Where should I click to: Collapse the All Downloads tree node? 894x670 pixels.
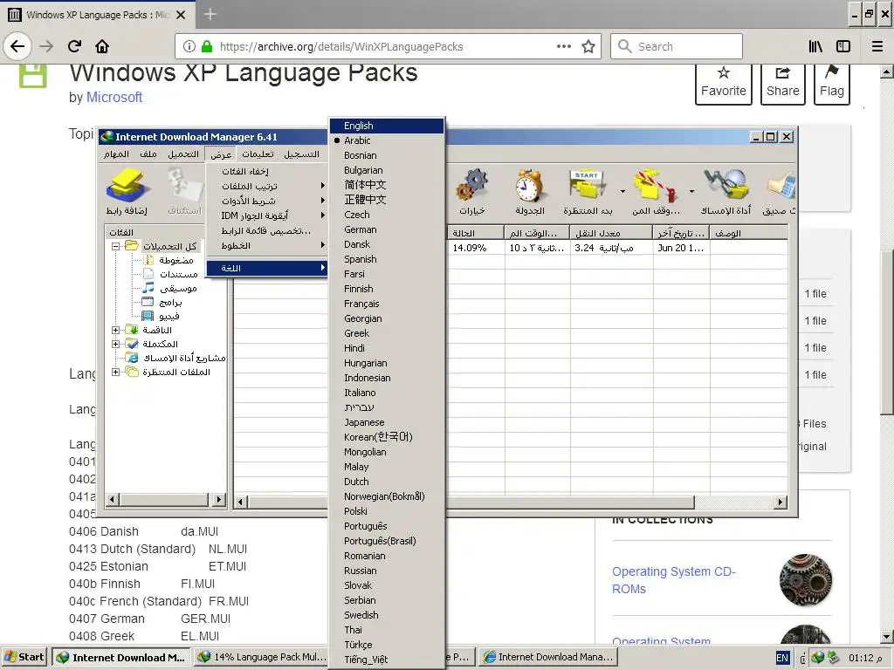(x=116, y=247)
